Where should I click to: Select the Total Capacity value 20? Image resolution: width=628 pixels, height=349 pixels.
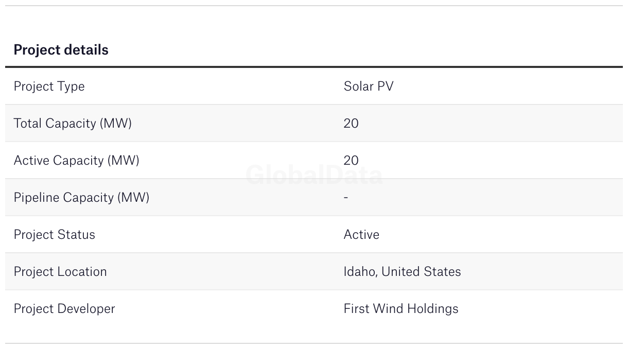click(x=351, y=124)
